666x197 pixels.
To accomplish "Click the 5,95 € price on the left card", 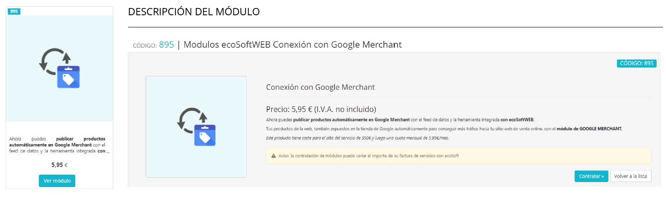I will pos(59,165).
